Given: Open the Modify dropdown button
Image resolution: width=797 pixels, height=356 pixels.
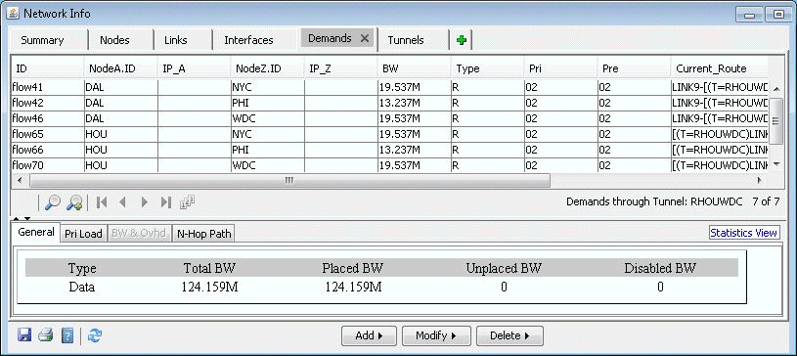Looking at the screenshot, I should coord(436,335).
